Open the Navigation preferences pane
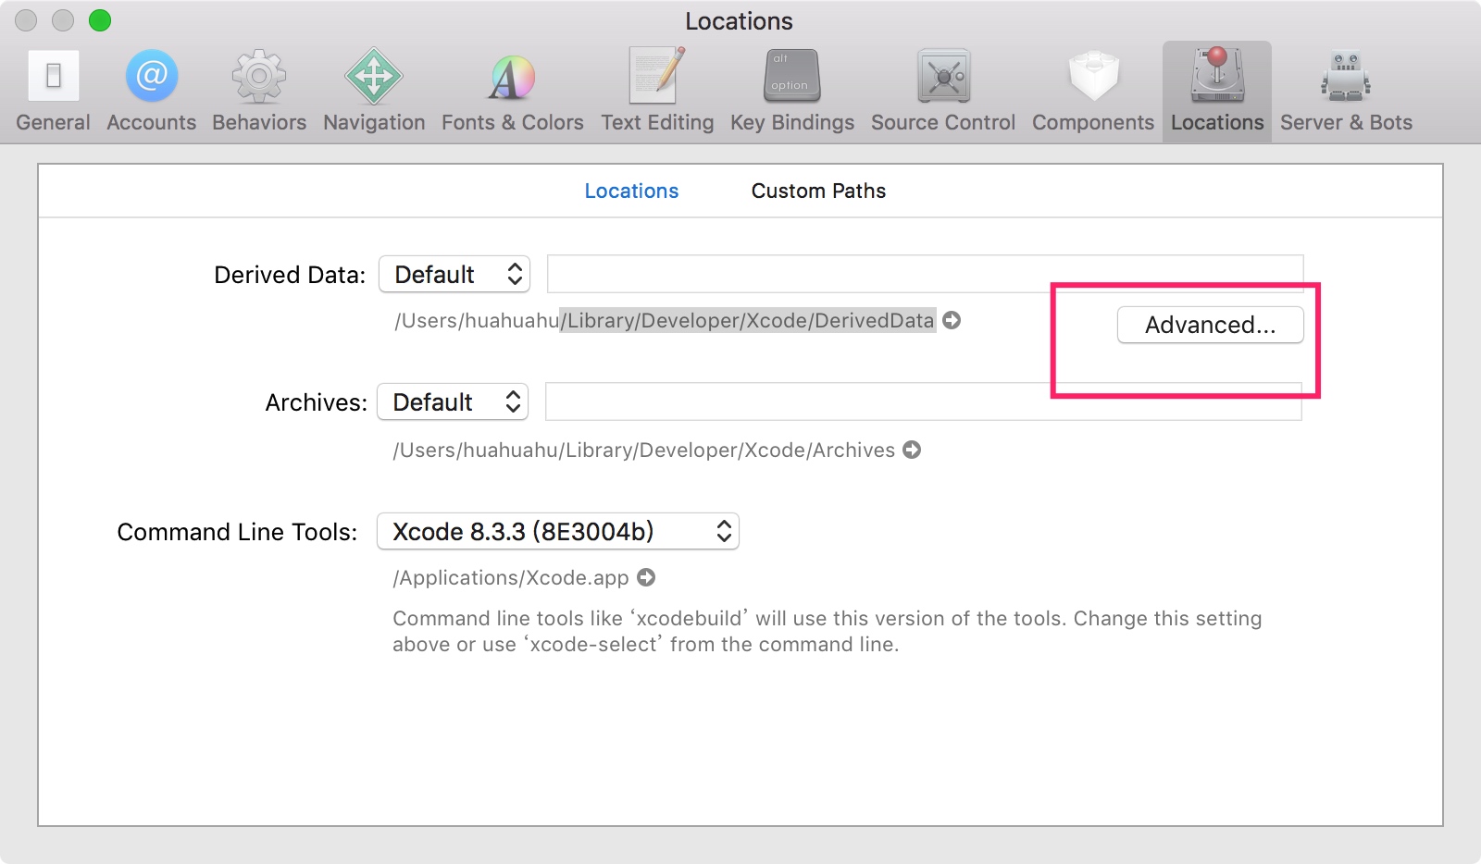Viewport: 1481px width, 864px height. (x=374, y=91)
